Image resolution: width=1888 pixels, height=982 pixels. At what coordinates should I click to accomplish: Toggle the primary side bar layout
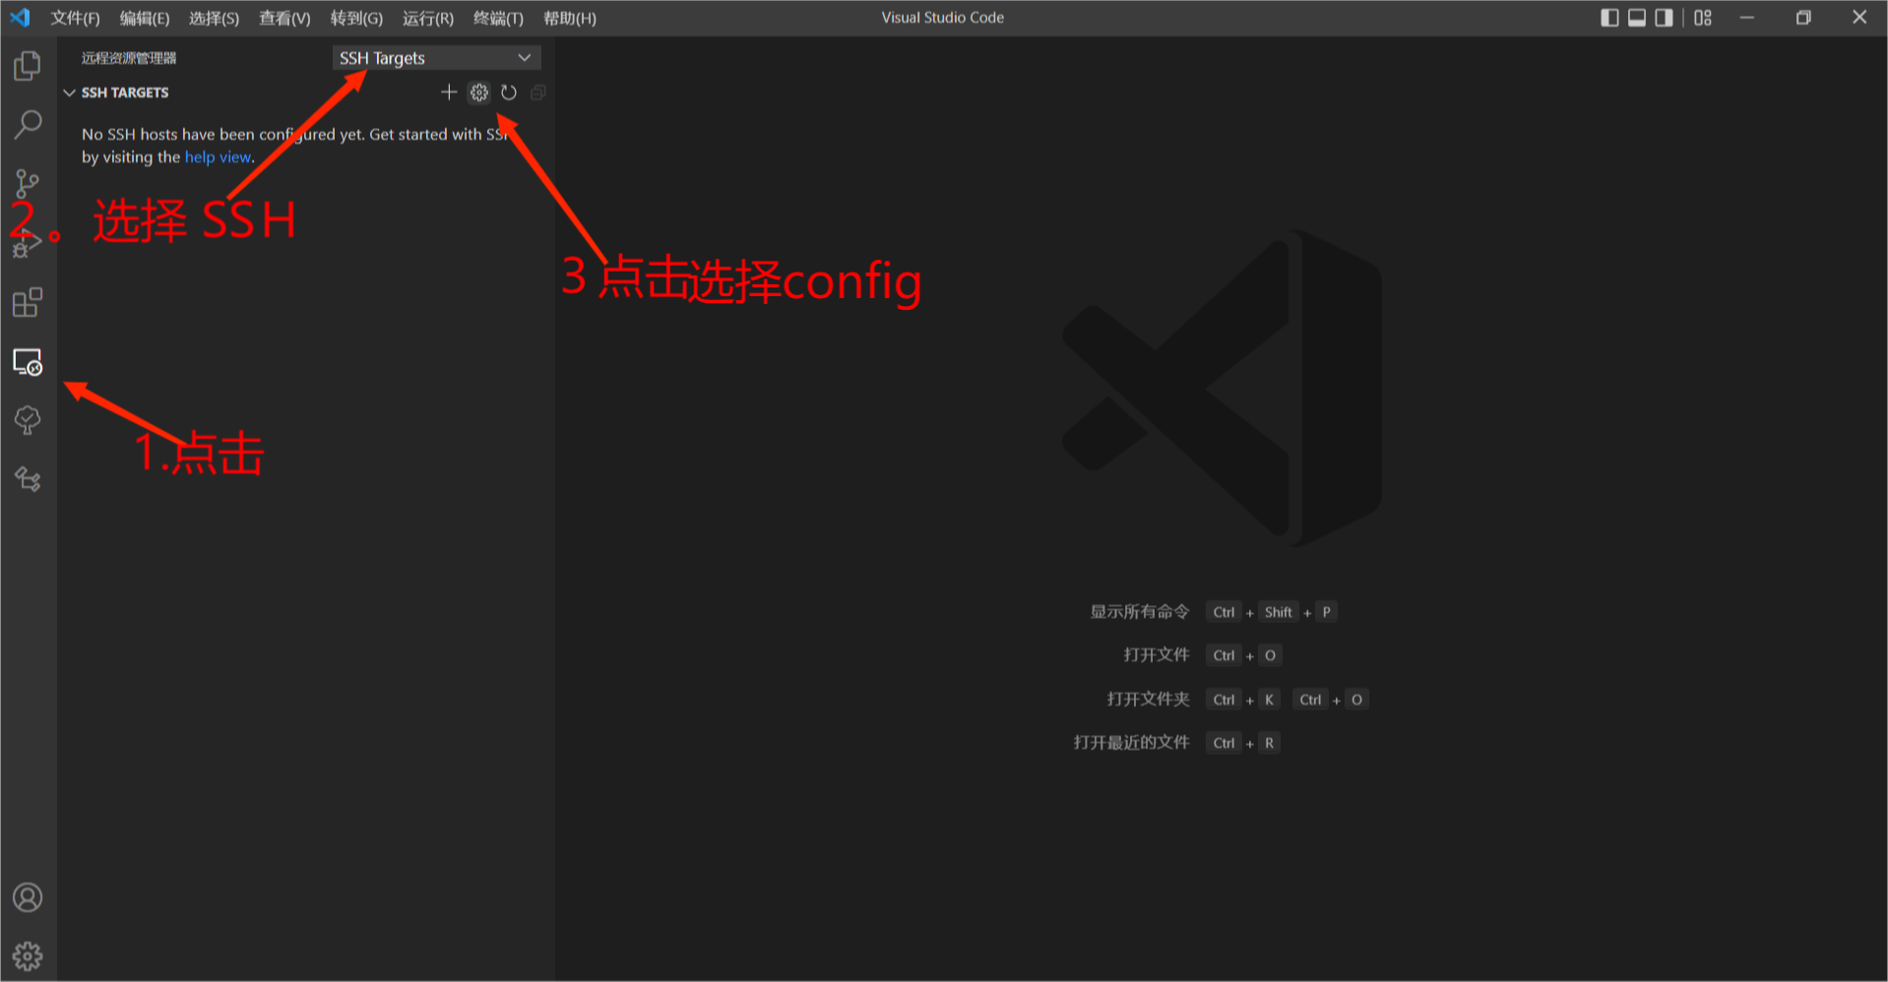click(x=1609, y=18)
